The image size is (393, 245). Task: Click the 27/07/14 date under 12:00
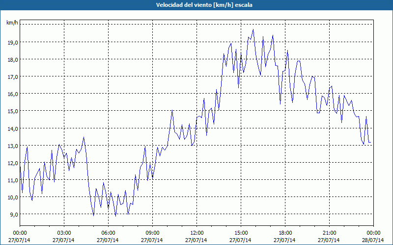[x=196, y=240]
